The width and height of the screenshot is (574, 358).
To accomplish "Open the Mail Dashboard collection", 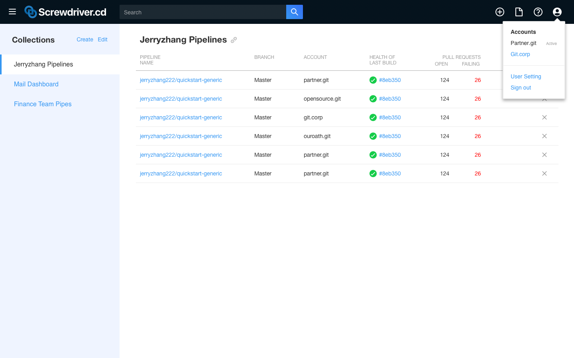I will (36, 84).
